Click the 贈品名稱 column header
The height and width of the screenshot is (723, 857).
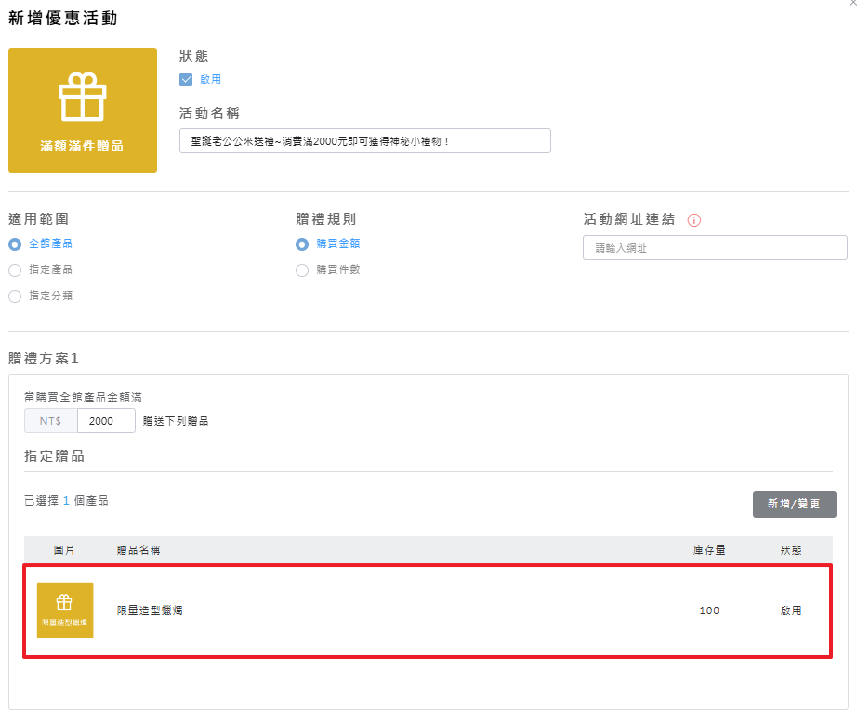tap(138, 550)
